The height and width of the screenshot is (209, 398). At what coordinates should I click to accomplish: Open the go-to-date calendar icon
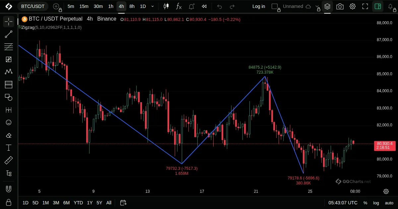(123, 203)
